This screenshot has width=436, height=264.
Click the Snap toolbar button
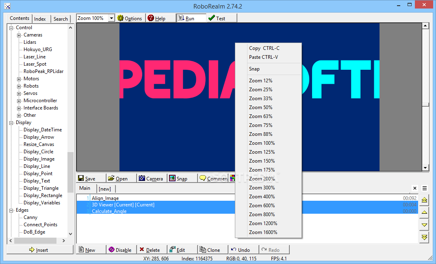coord(182,178)
